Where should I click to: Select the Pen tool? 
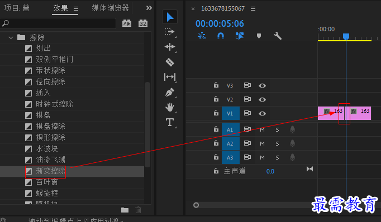[x=170, y=92]
